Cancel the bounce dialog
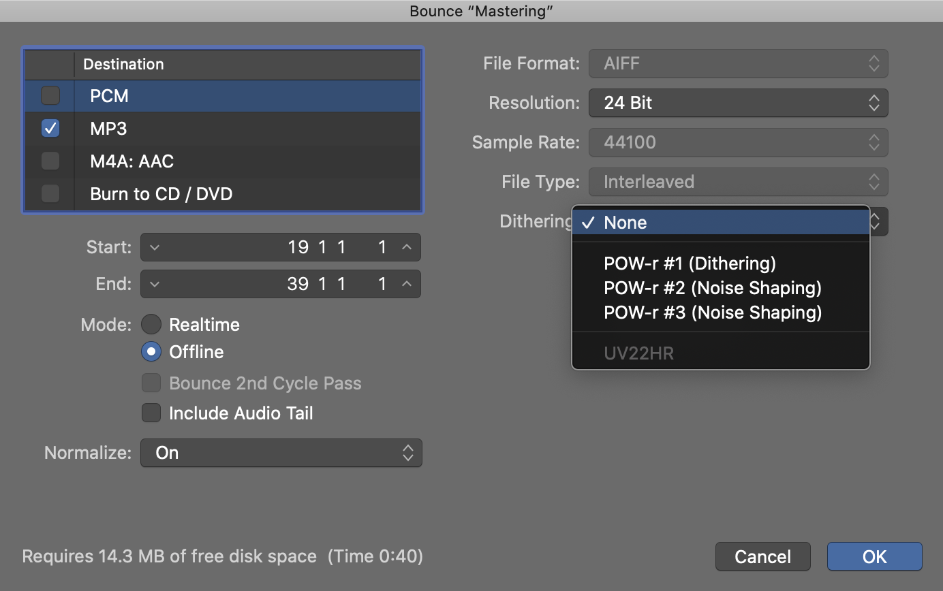The height and width of the screenshot is (591, 943). coord(762,556)
